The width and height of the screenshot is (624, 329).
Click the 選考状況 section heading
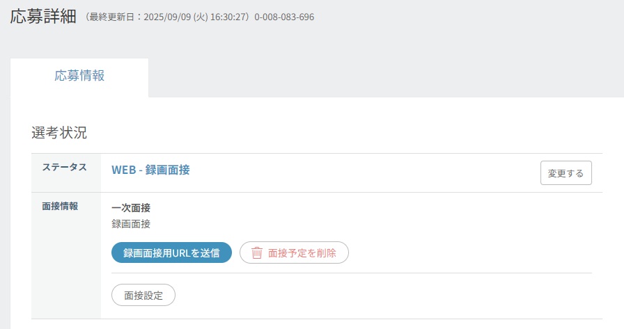click(59, 133)
